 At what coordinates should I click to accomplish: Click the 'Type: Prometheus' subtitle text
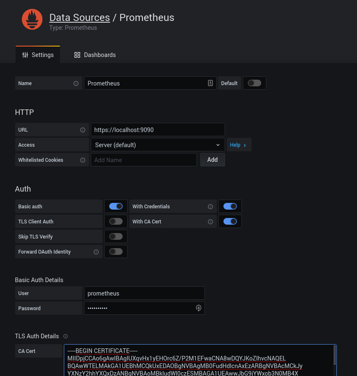[73, 28]
